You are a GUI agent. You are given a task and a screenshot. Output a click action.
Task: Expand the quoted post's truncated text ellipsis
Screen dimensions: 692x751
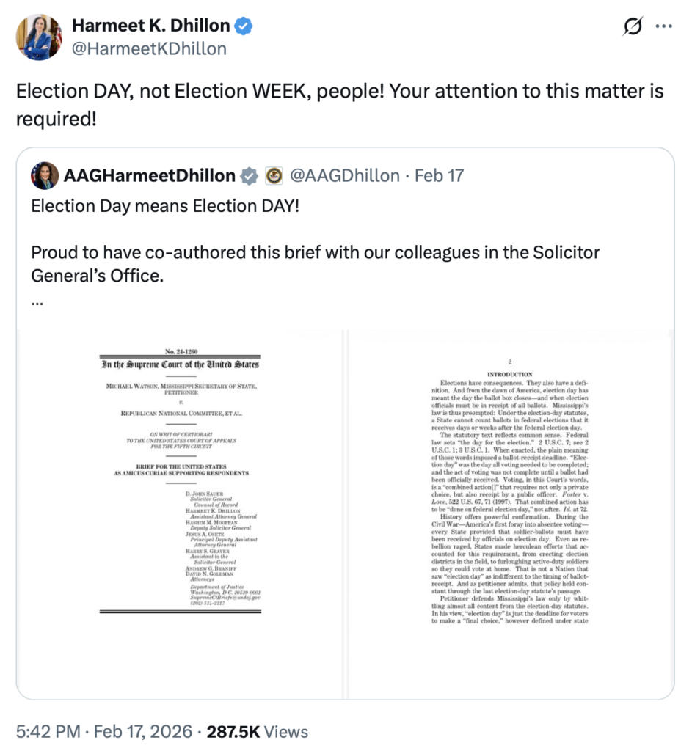[x=38, y=302]
